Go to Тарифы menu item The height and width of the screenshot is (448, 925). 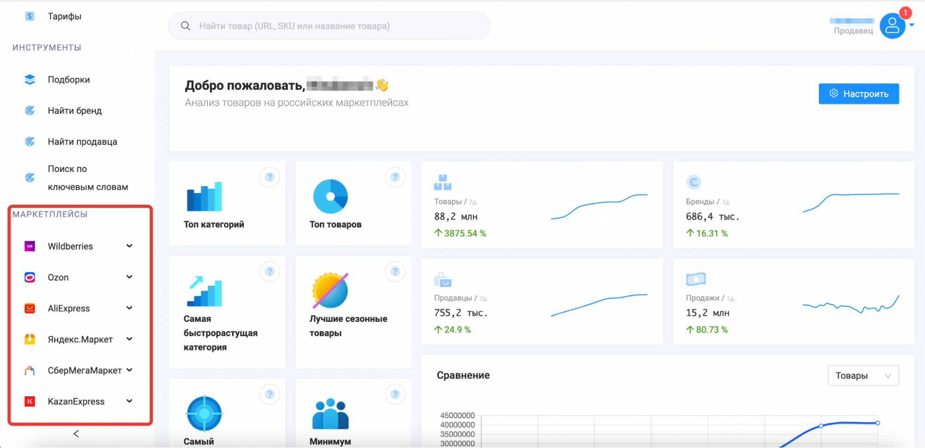(x=64, y=16)
